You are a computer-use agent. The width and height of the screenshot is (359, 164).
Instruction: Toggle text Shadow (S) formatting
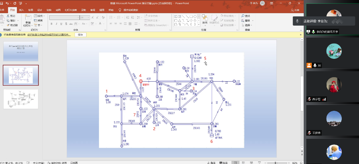pyautogui.click(x=66, y=24)
